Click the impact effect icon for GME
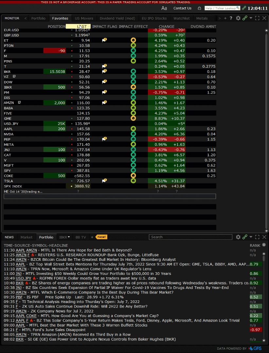 (x=133, y=118)
